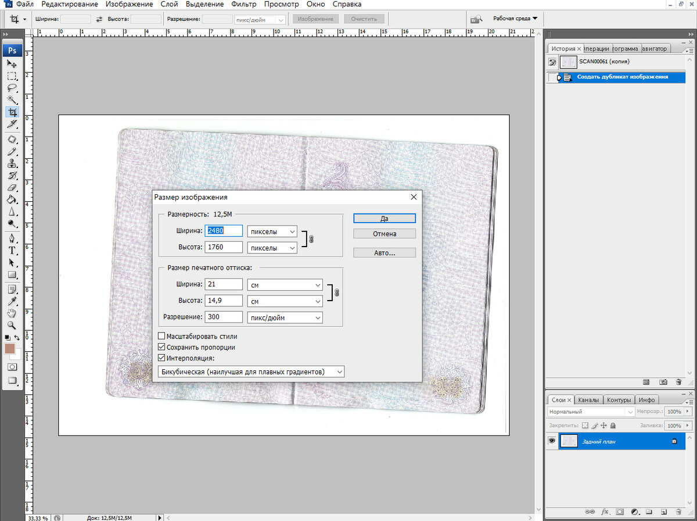Viewport: 697px width, 521px height.
Task: Open the Файл menu
Action: [25, 4]
